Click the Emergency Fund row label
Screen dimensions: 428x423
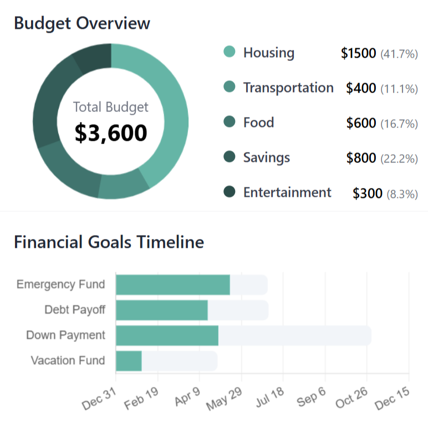coord(60,284)
